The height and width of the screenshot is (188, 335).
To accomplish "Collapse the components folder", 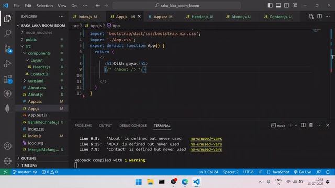I will pos(25,53).
